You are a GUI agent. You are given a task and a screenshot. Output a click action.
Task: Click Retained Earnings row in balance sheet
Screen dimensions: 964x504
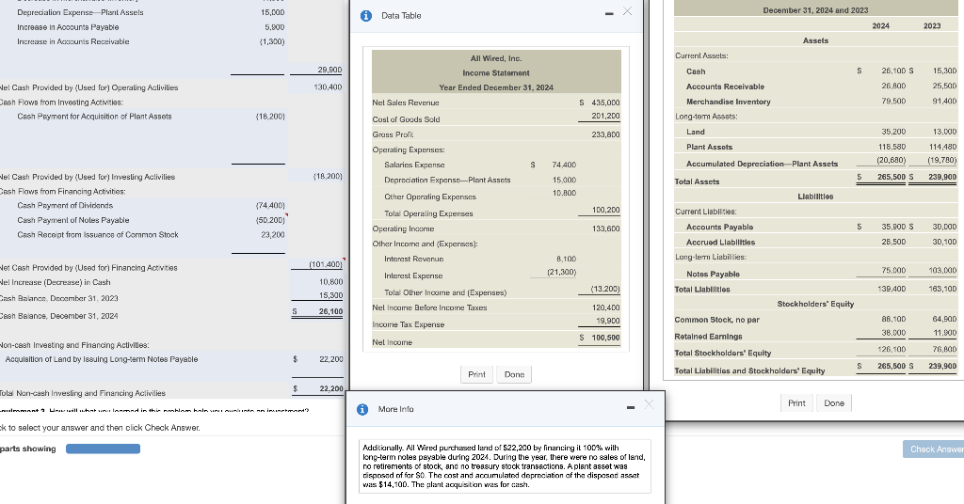click(816, 337)
